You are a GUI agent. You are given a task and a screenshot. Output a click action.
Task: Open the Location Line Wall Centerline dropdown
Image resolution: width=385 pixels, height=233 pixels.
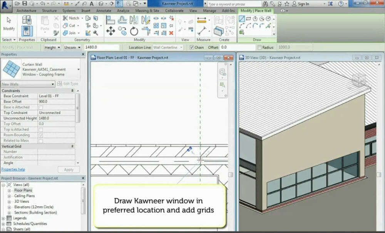tap(168, 47)
